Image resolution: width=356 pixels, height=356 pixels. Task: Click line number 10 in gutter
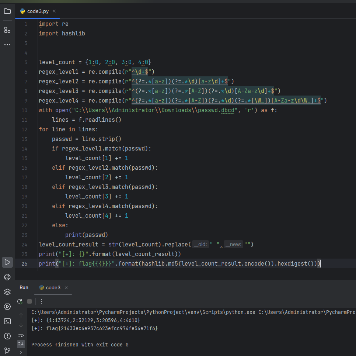pyautogui.click(x=24, y=110)
